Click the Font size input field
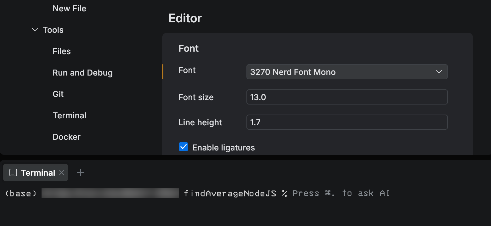Screen dimensions: 491x226 (x=346, y=97)
